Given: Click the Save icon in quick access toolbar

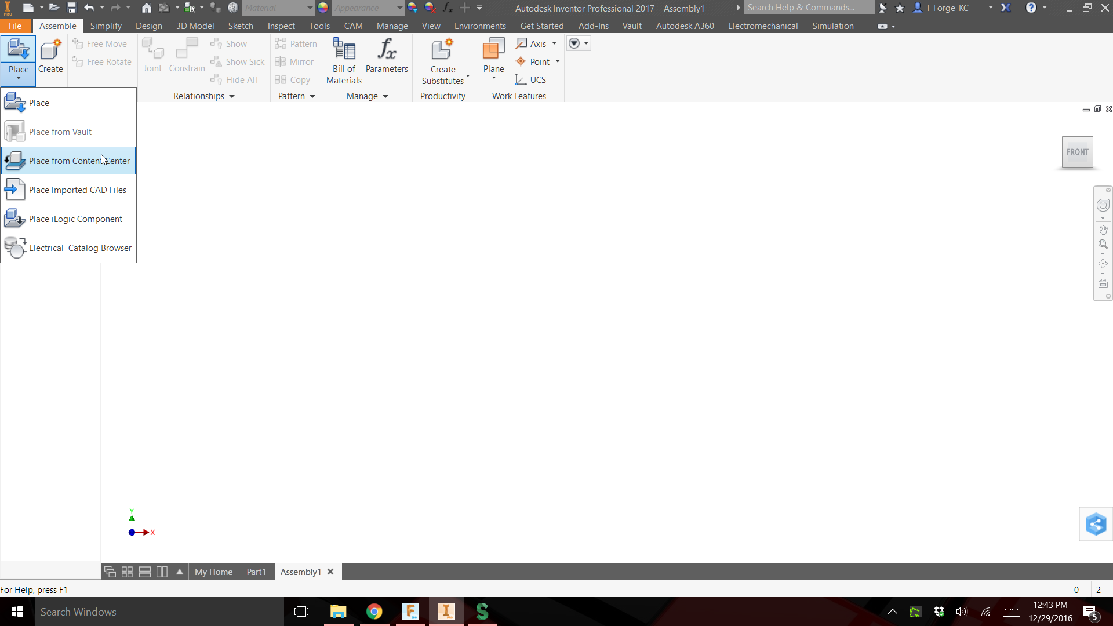Looking at the screenshot, I should [x=72, y=8].
